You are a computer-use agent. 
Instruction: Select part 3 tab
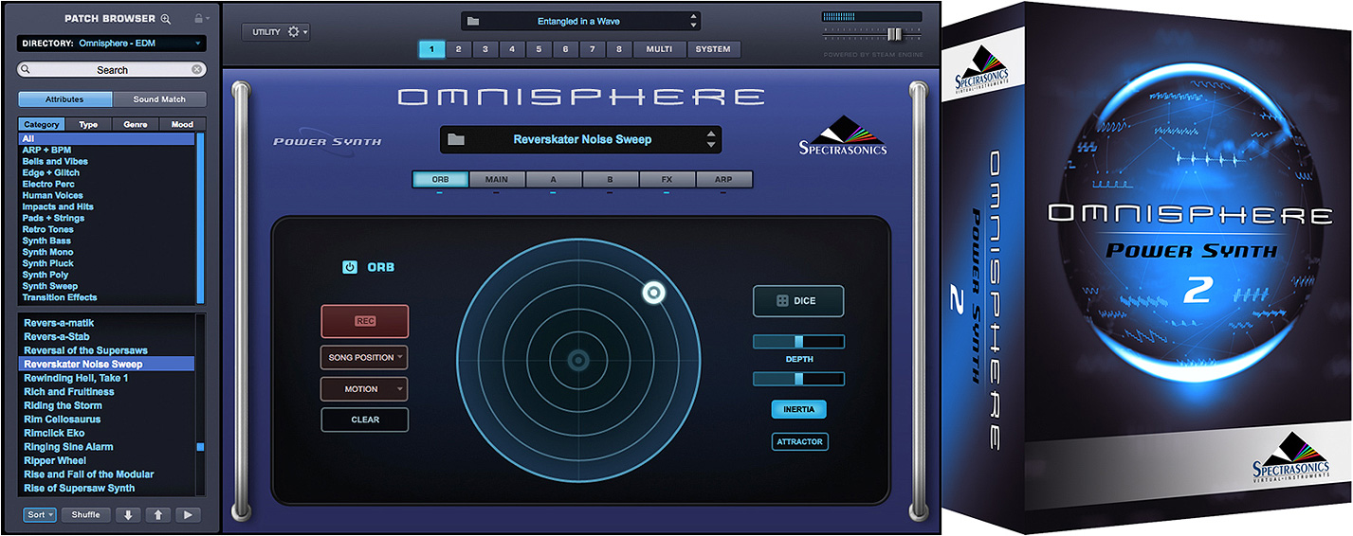tap(485, 49)
